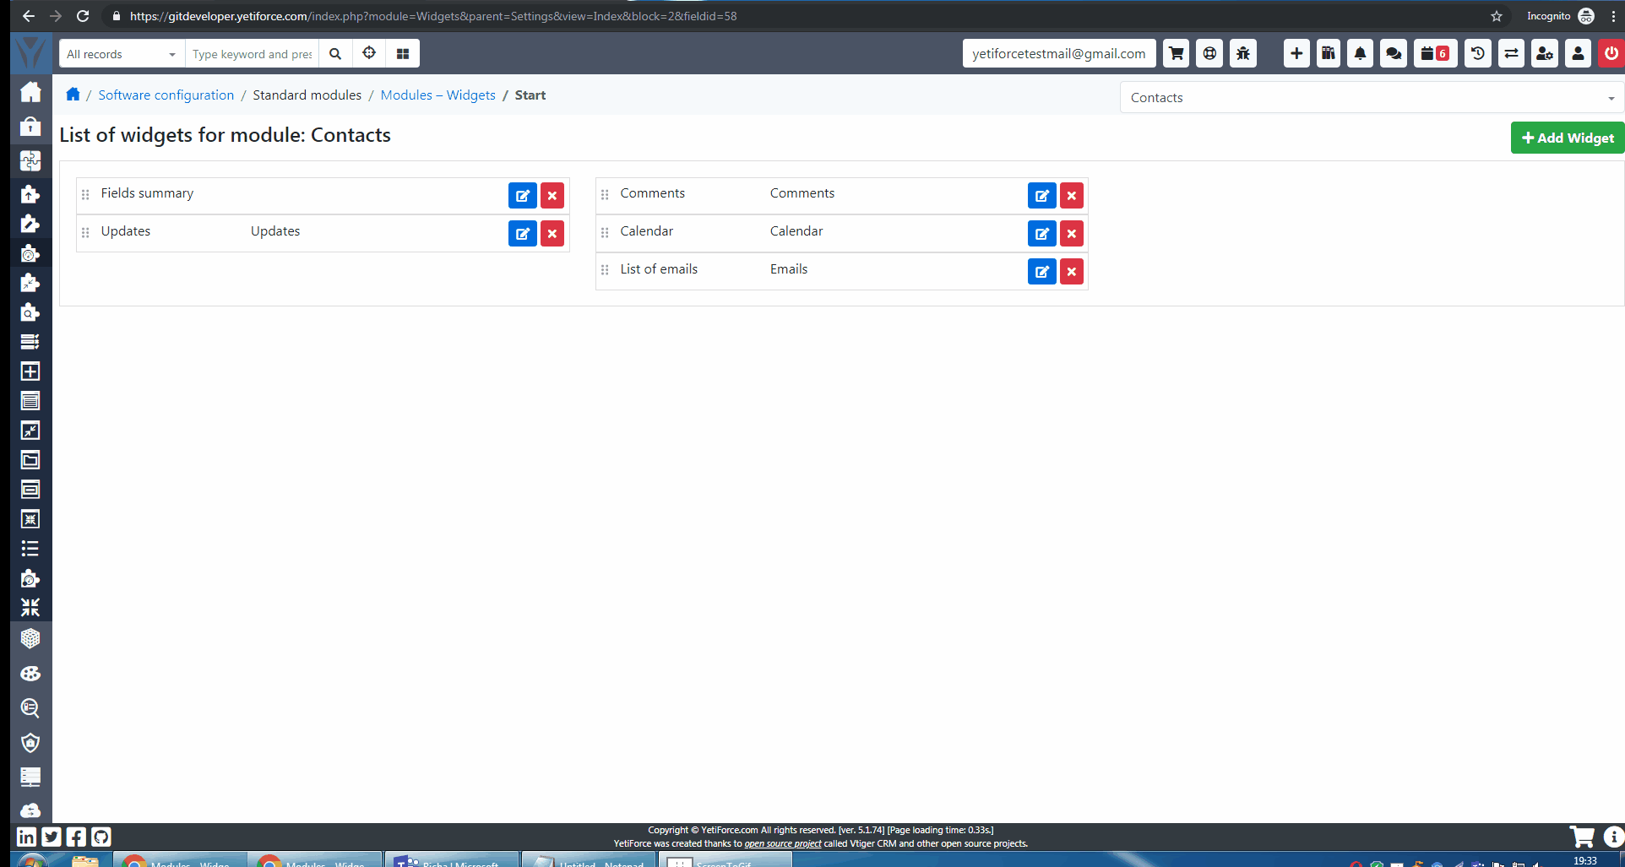Click the red logout power button
The width and height of the screenshot is (1625, 867).
tap(1611, 54)
